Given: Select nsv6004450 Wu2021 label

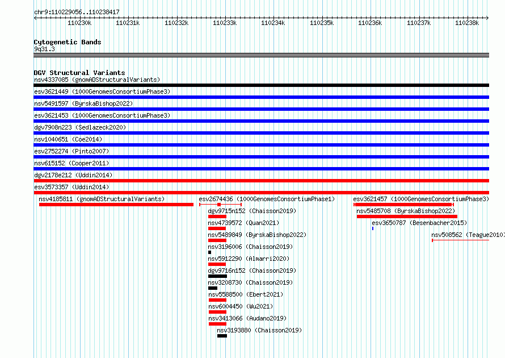Looking at the screenshot, I should [241, 306].
